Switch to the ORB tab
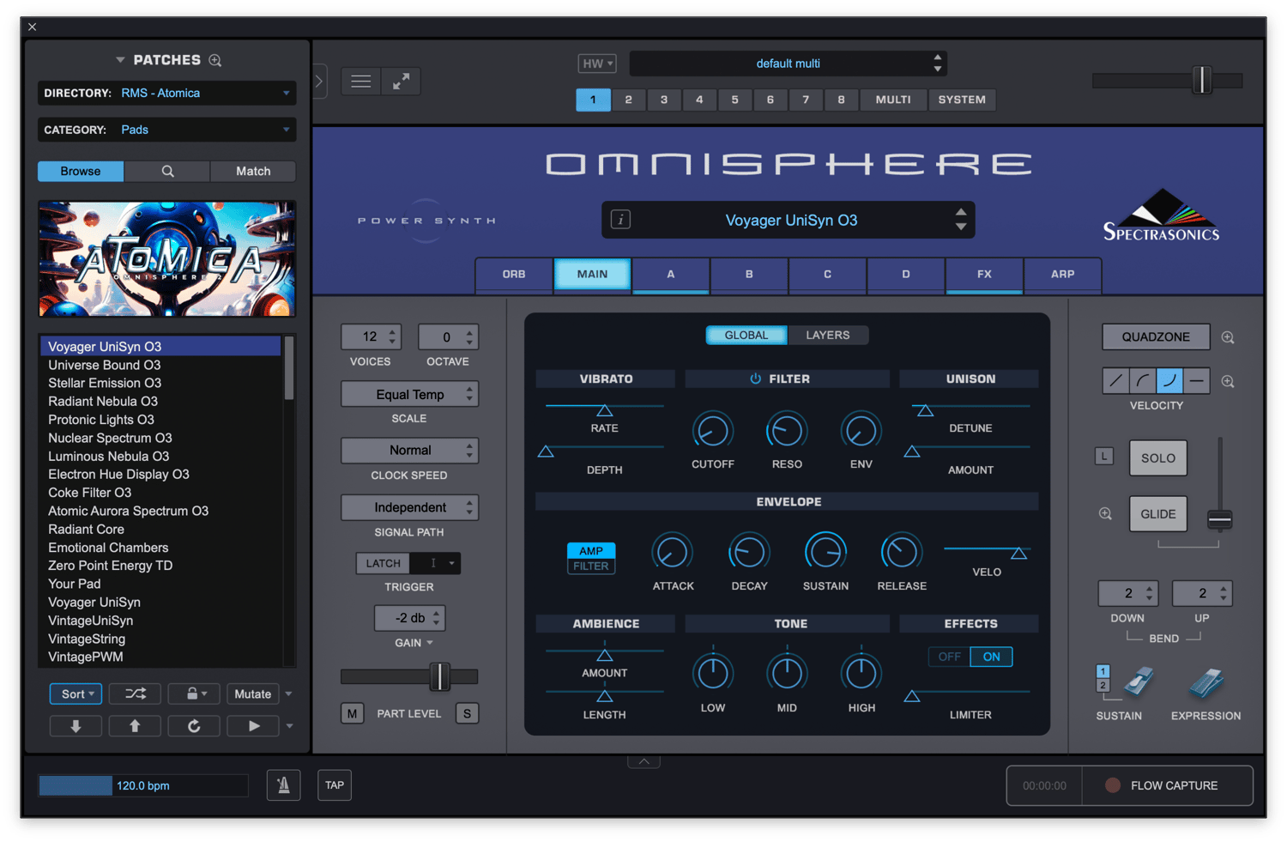The width and height of the screenshot is (1287, 842). click(x=514, y=275)
